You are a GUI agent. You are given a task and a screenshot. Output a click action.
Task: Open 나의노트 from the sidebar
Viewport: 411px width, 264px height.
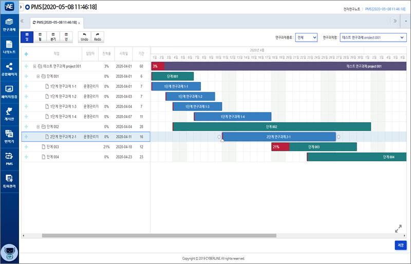pos(9,47)
